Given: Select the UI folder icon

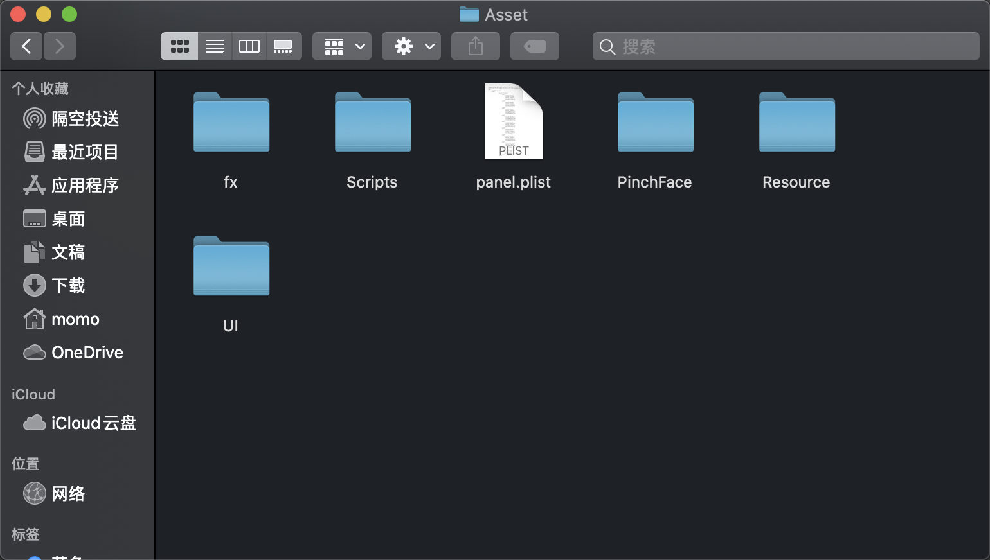Looking at the screenshot, I should 231,266.
